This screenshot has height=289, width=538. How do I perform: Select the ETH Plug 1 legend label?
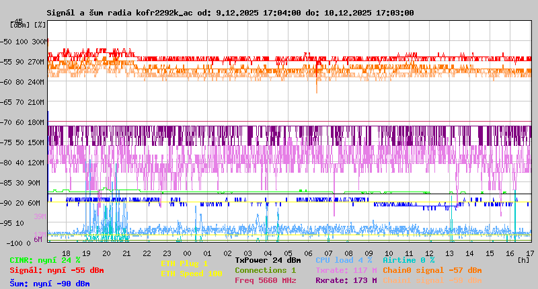(x=184, y=263)
